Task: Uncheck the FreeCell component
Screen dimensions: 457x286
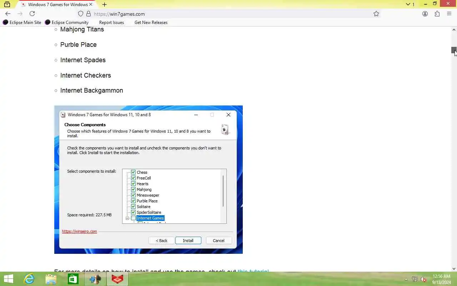Action: [x=133, y=178]
